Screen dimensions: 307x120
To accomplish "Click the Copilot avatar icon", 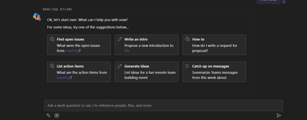I will (37, 16).
